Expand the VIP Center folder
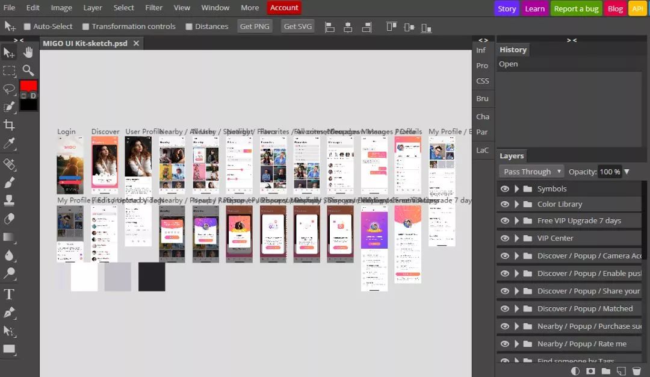 (x=516, y=238)
